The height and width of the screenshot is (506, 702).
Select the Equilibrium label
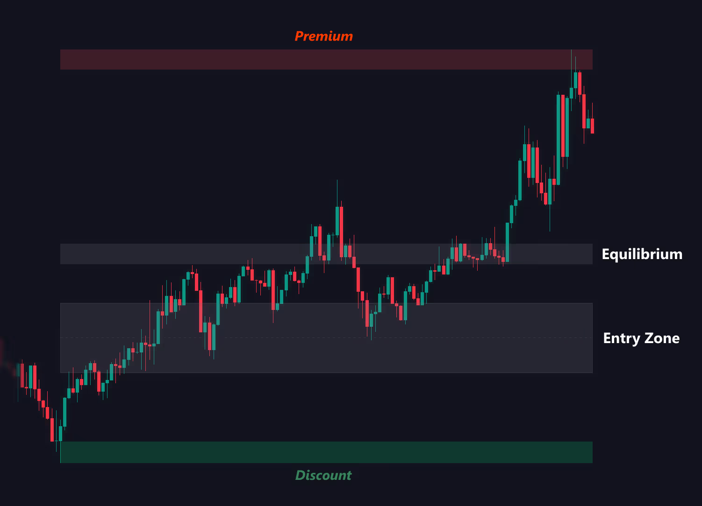(x=642, y=254)
